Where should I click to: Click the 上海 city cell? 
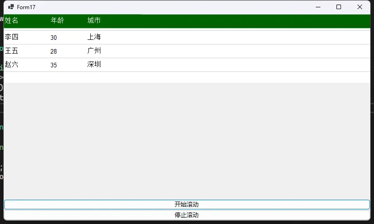pyautogui.click(x=94, y=37)
